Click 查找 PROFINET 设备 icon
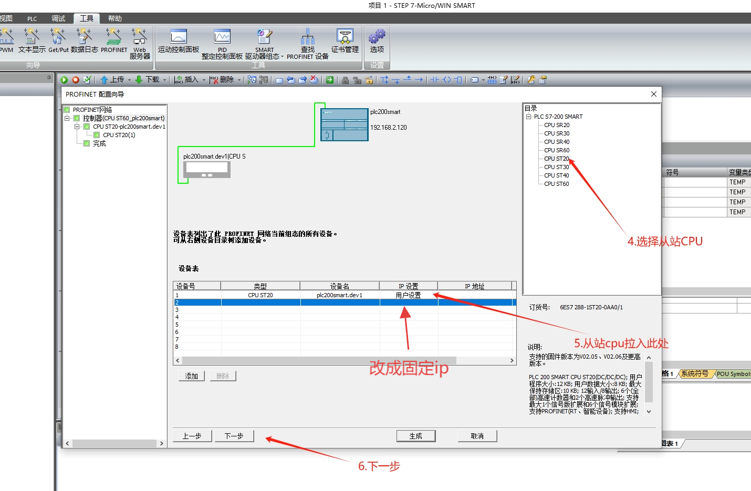Screen dimensions: 751x491 pos(307,42)
